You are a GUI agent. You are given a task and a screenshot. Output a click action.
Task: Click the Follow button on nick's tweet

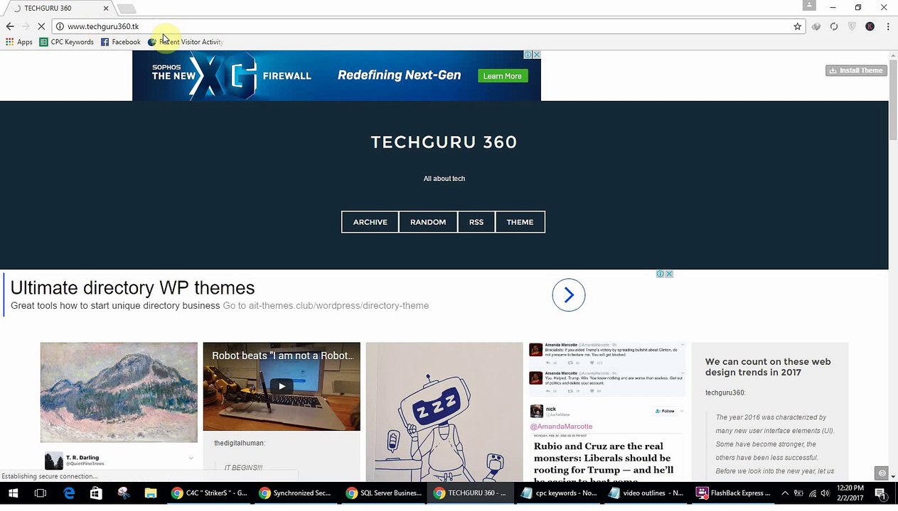click(665, 411)
